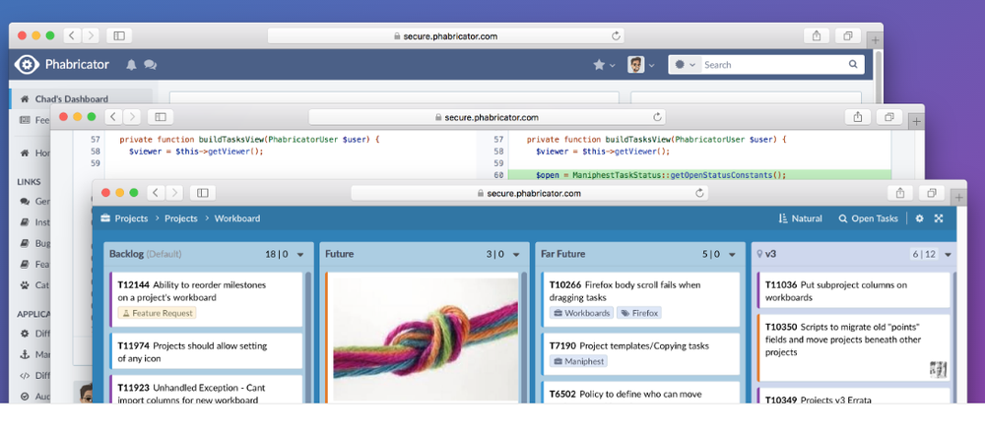
Task: Open task T11036 subproject columns card
Action: pyautogui.click(x=853, y=290)
